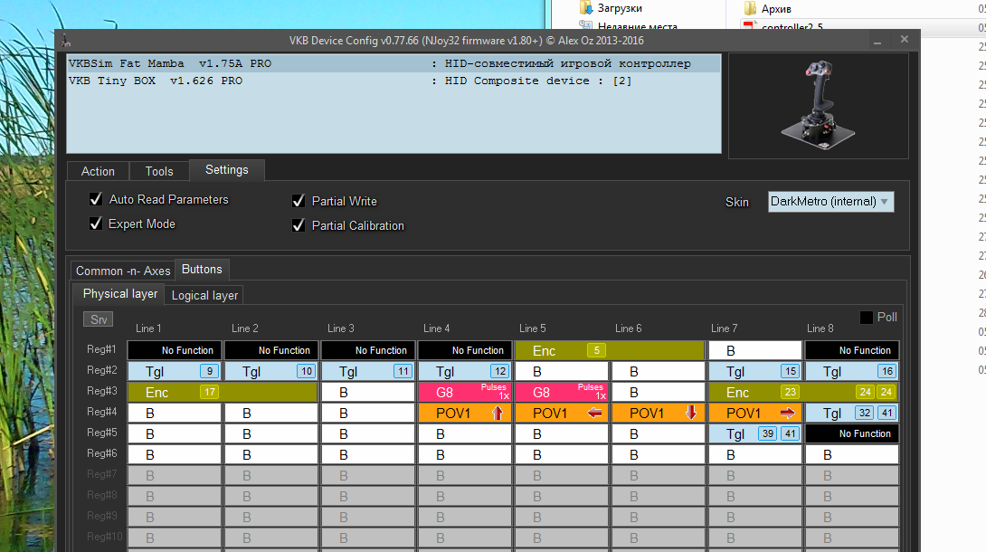This screenshot has height=552, width=986.
Task: Select the Tgl 10 cell
Action: pos(271,371)
